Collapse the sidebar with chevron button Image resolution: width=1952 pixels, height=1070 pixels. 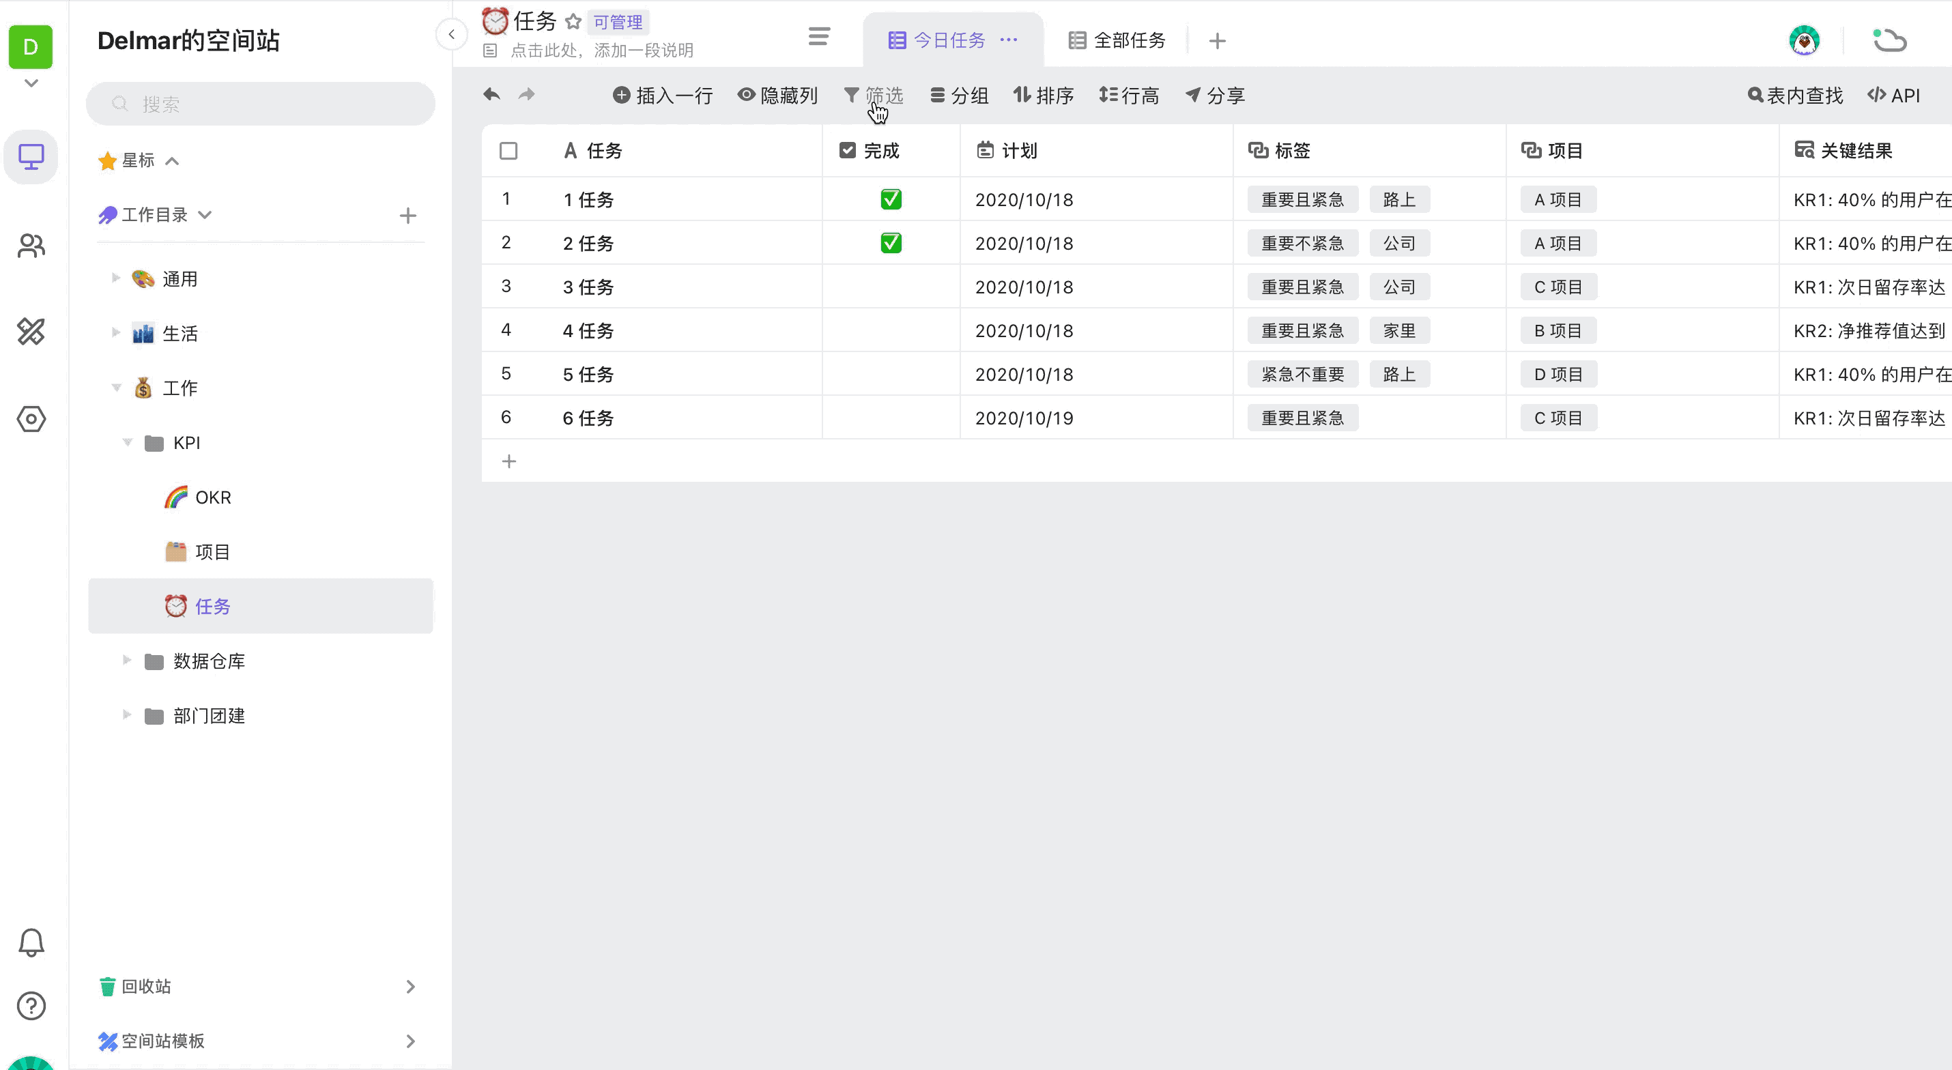click(x=452, y=34)
